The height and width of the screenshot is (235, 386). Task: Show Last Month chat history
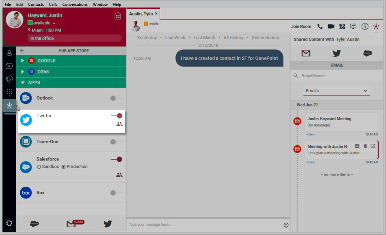pos(204,38)
